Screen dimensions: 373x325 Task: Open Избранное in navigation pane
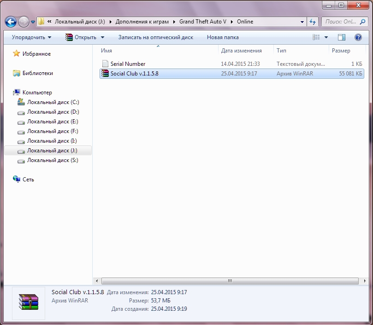[36, 54]
